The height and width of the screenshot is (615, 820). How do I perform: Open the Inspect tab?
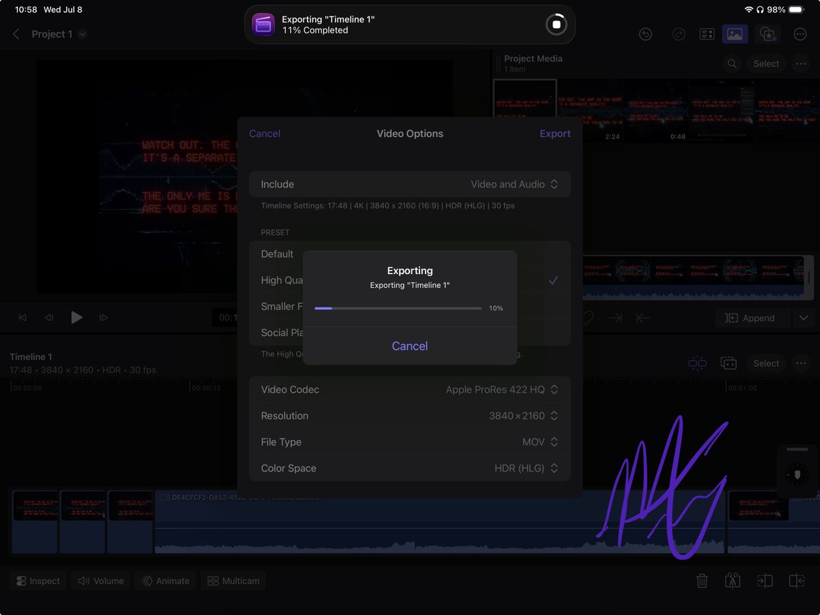pos(38,581)
